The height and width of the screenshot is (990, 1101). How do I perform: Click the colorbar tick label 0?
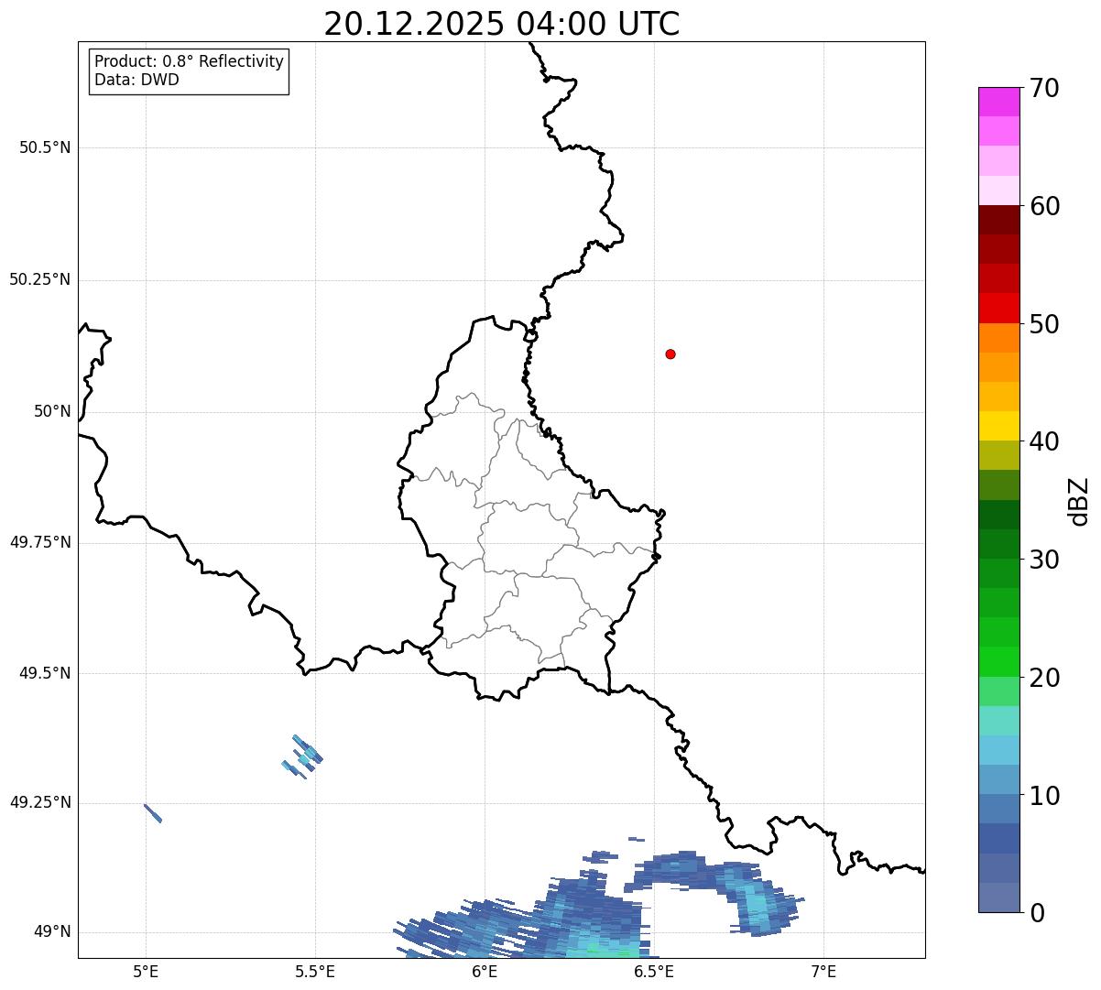[x=1037, y=913]
